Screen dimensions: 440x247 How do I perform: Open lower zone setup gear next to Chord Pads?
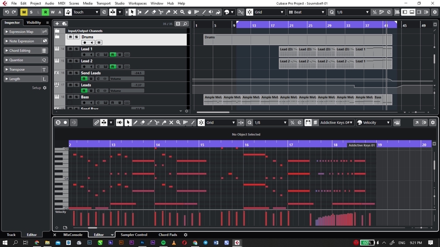(186, 235)
